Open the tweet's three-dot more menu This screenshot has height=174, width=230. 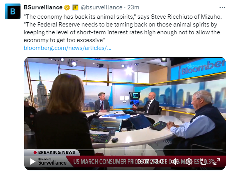tap(222, 7)
